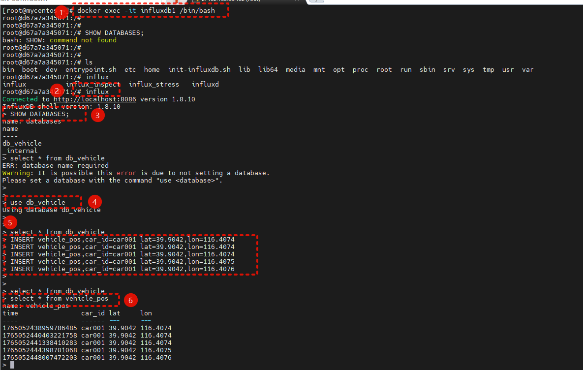This screenshot has width=583, height=370.
Task: Click the terminal cursor at the last prompt
Action: click(x=12, y=365)
